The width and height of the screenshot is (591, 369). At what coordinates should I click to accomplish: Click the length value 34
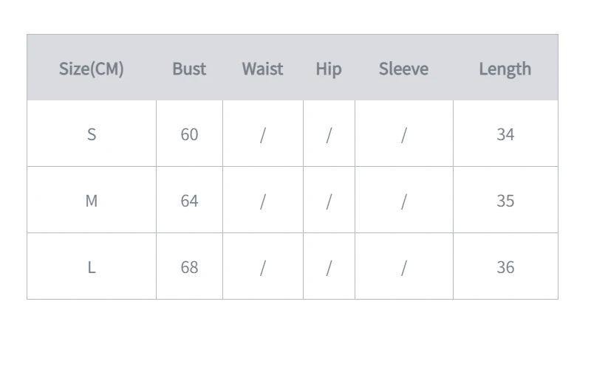(x=505, y=134)
